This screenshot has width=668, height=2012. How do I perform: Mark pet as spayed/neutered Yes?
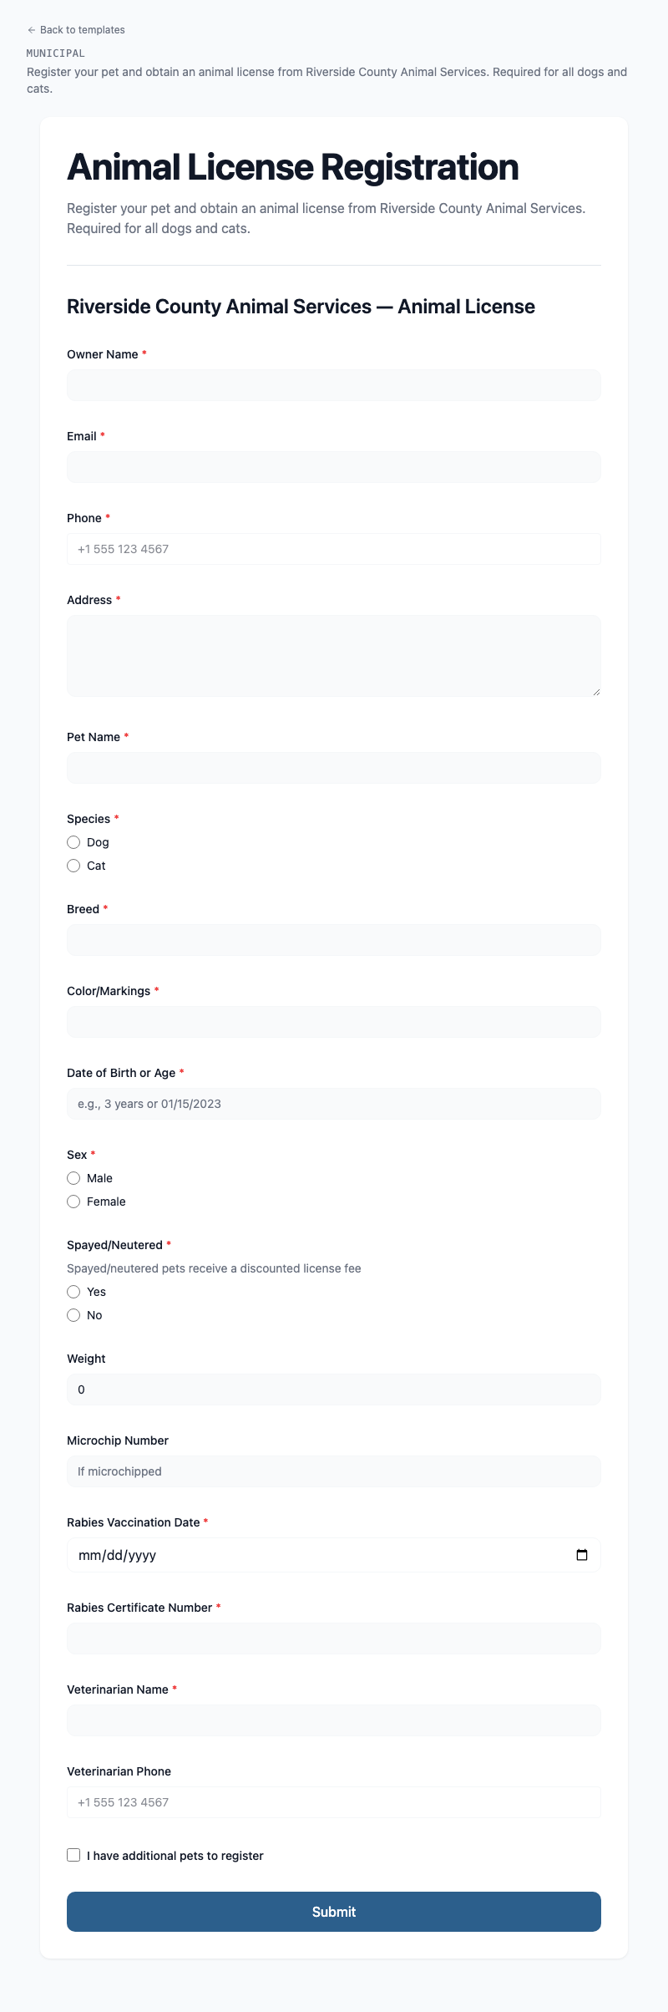(x=73, y=1292)
